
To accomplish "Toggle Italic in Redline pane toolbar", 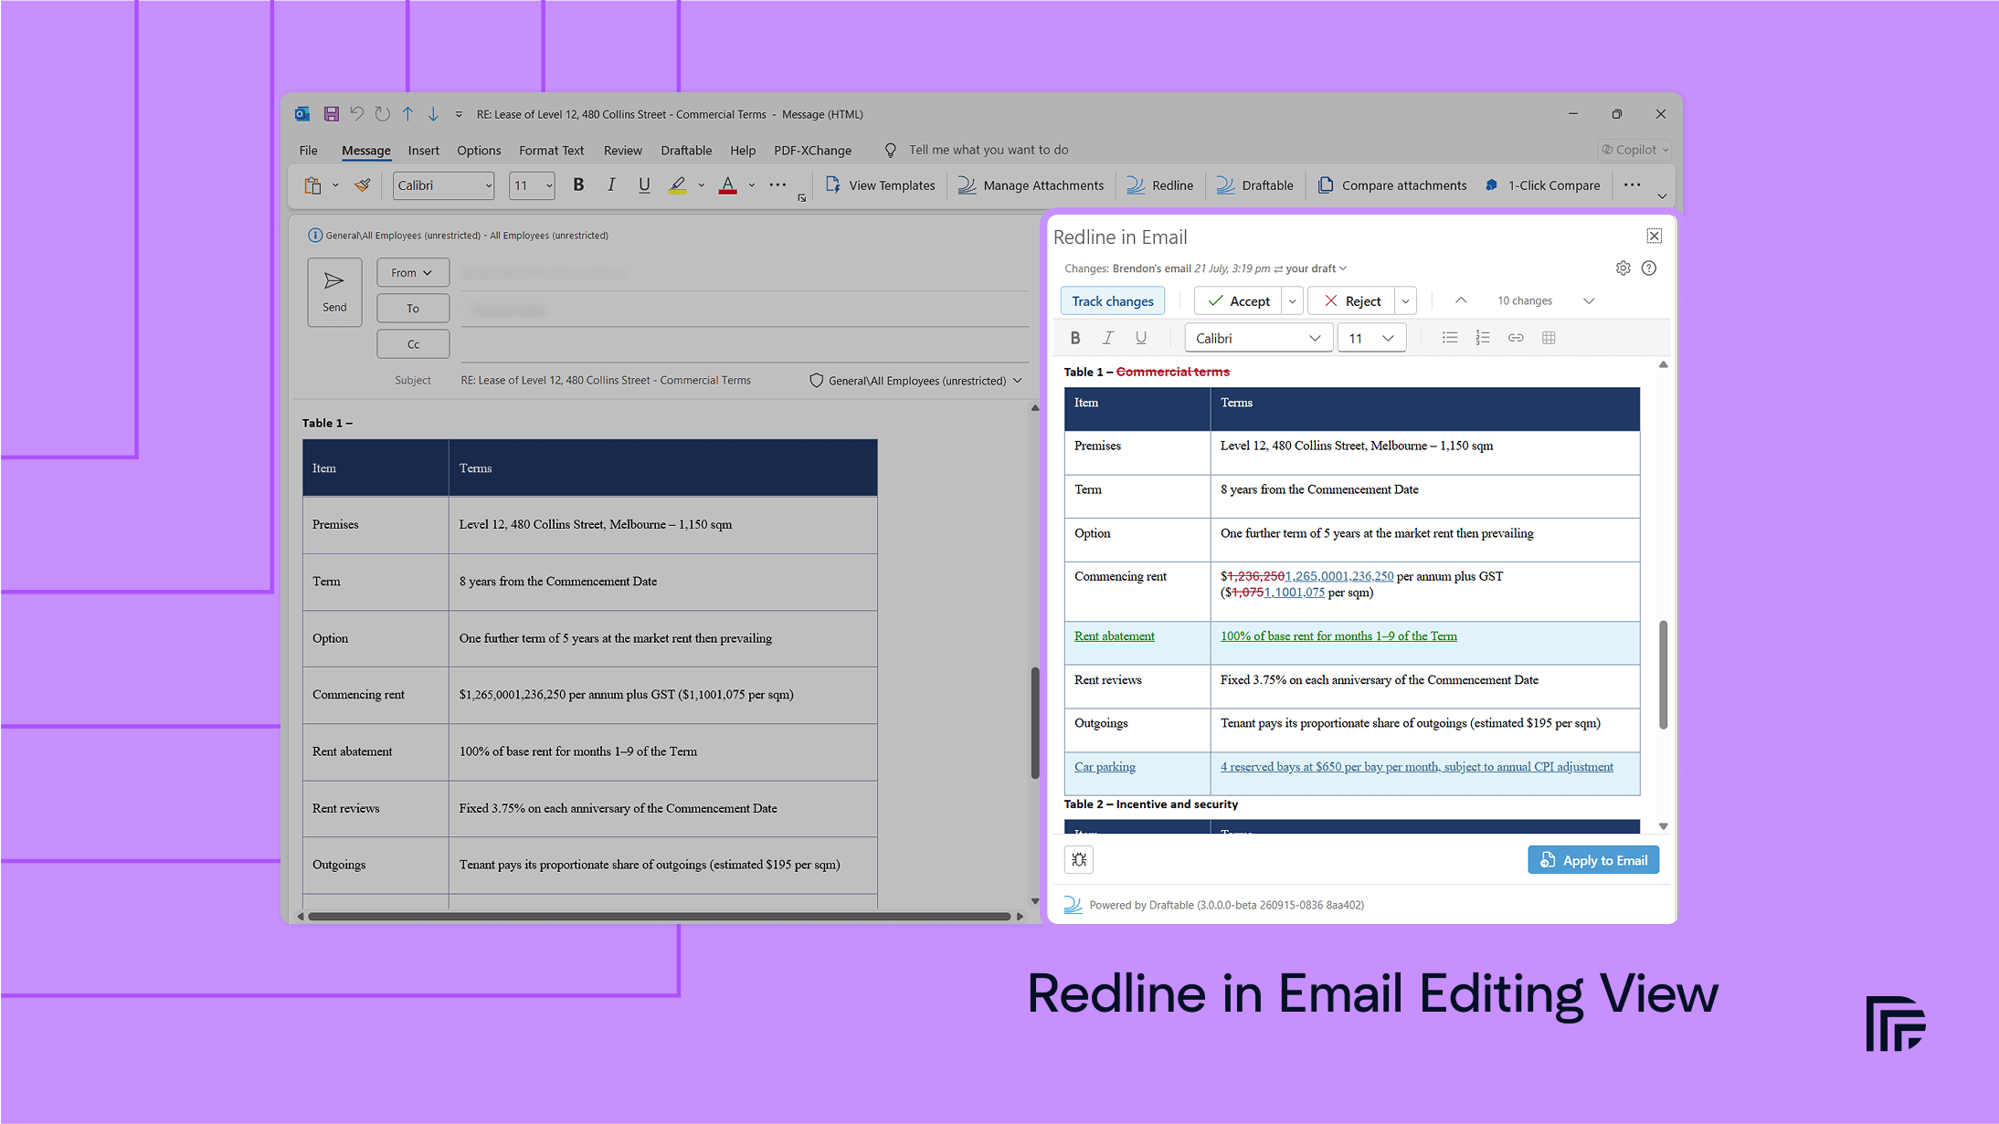I will (x=1108, y=338).
